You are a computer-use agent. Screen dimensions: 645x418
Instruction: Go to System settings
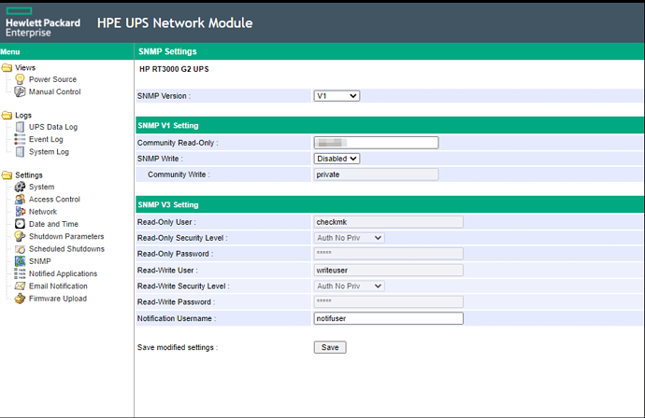41,187
